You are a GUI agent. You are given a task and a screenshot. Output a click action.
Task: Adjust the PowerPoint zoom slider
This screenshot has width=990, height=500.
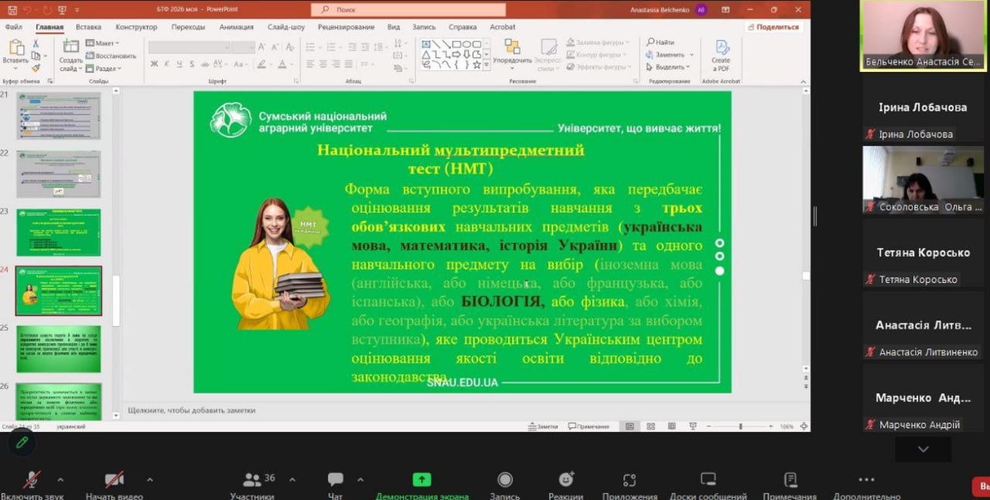coord(740,427)
